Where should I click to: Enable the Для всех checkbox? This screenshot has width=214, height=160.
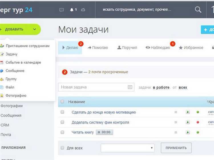(x=62, y=148)
